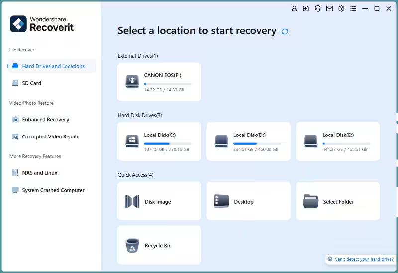
Task: Select System Crashed Computer option
Action: [x=53, y=190]
